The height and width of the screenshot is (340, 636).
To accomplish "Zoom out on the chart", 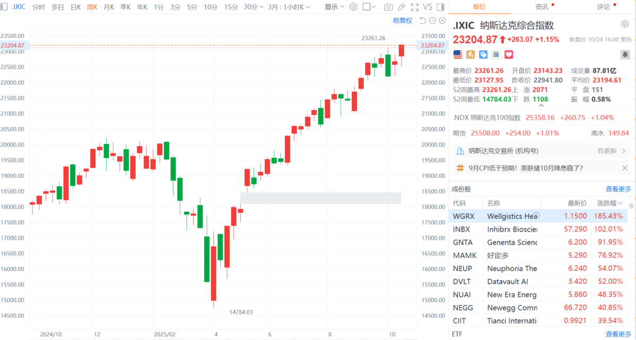I will (432, 20).
